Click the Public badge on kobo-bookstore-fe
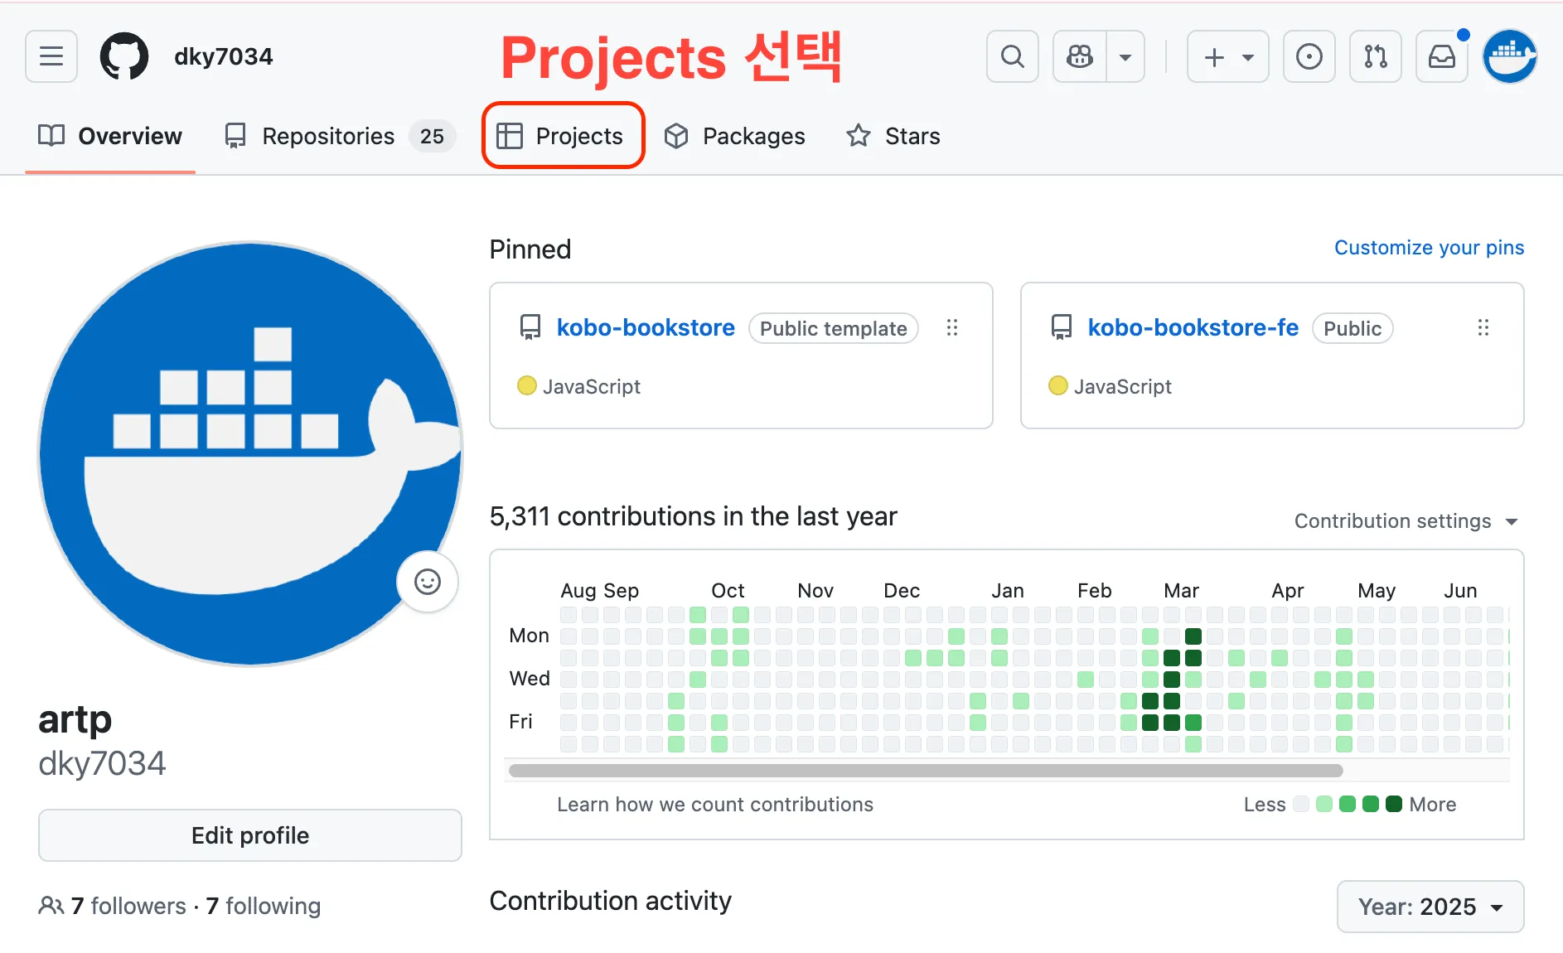 pos(1353,328)
